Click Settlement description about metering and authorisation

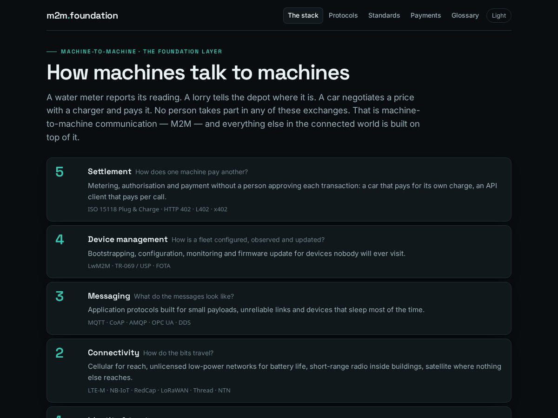click(292, 191)
